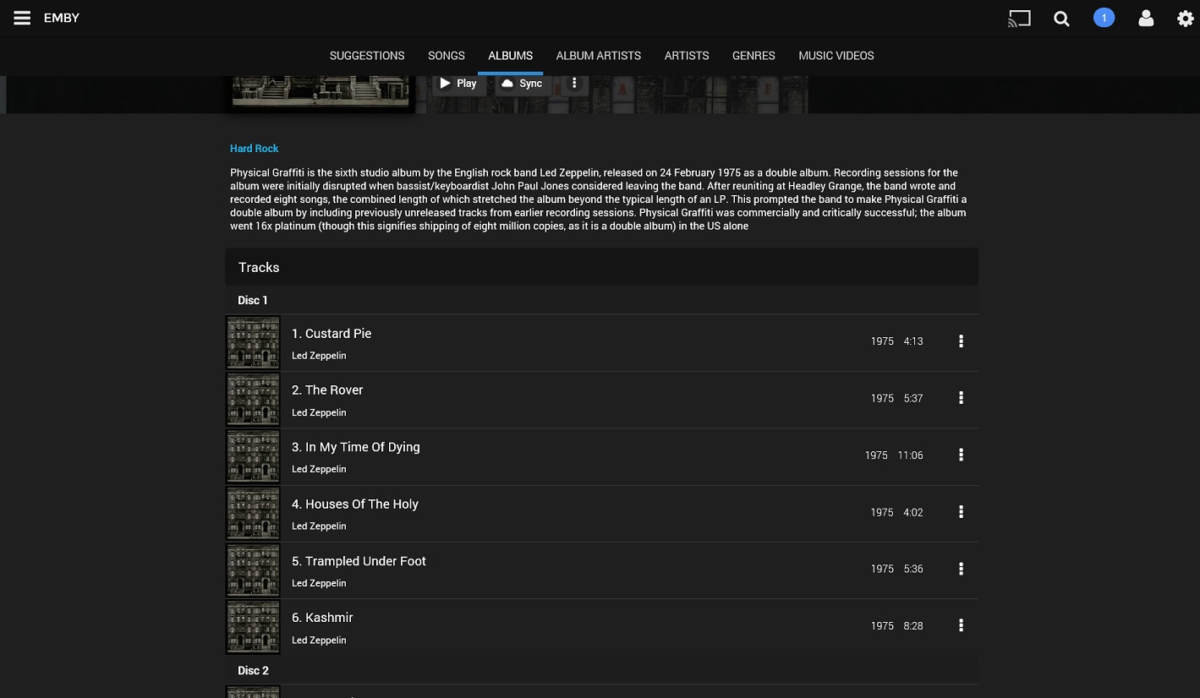Open the Music Videos tab
The width and height of the screenshot is (1200, 698).
click(x=836, y=56)
